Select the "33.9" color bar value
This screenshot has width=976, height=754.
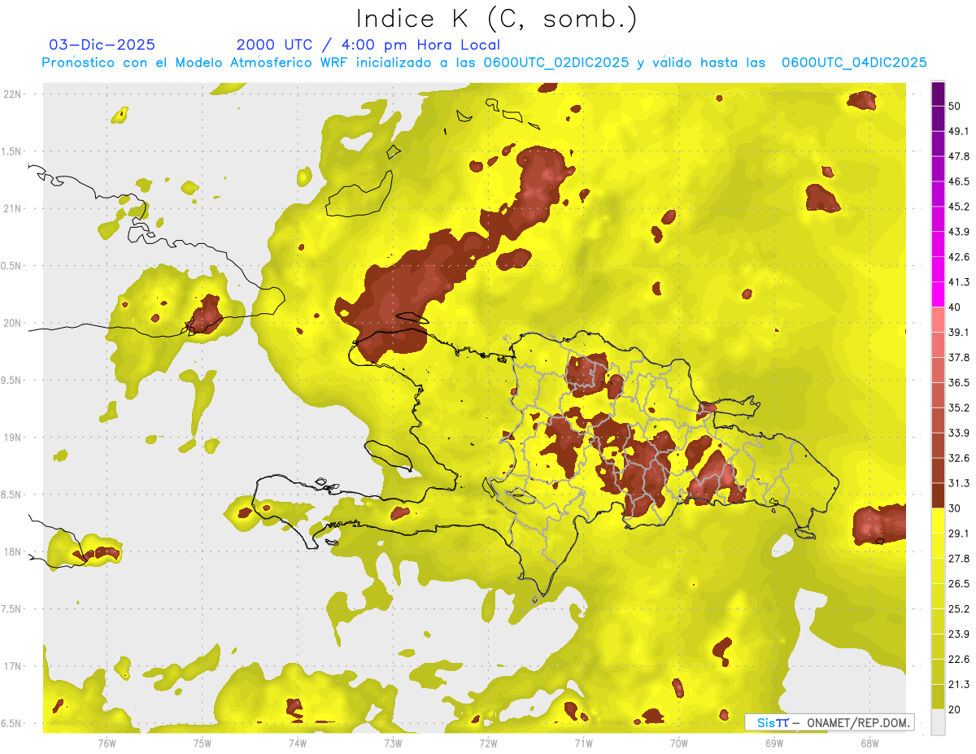point(958,433)
